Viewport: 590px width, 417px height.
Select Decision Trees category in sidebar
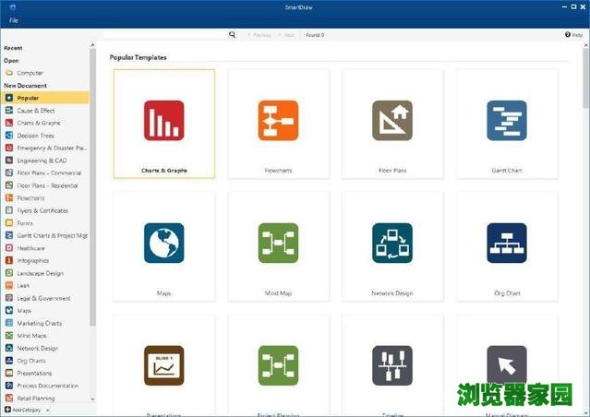point(37,136)
